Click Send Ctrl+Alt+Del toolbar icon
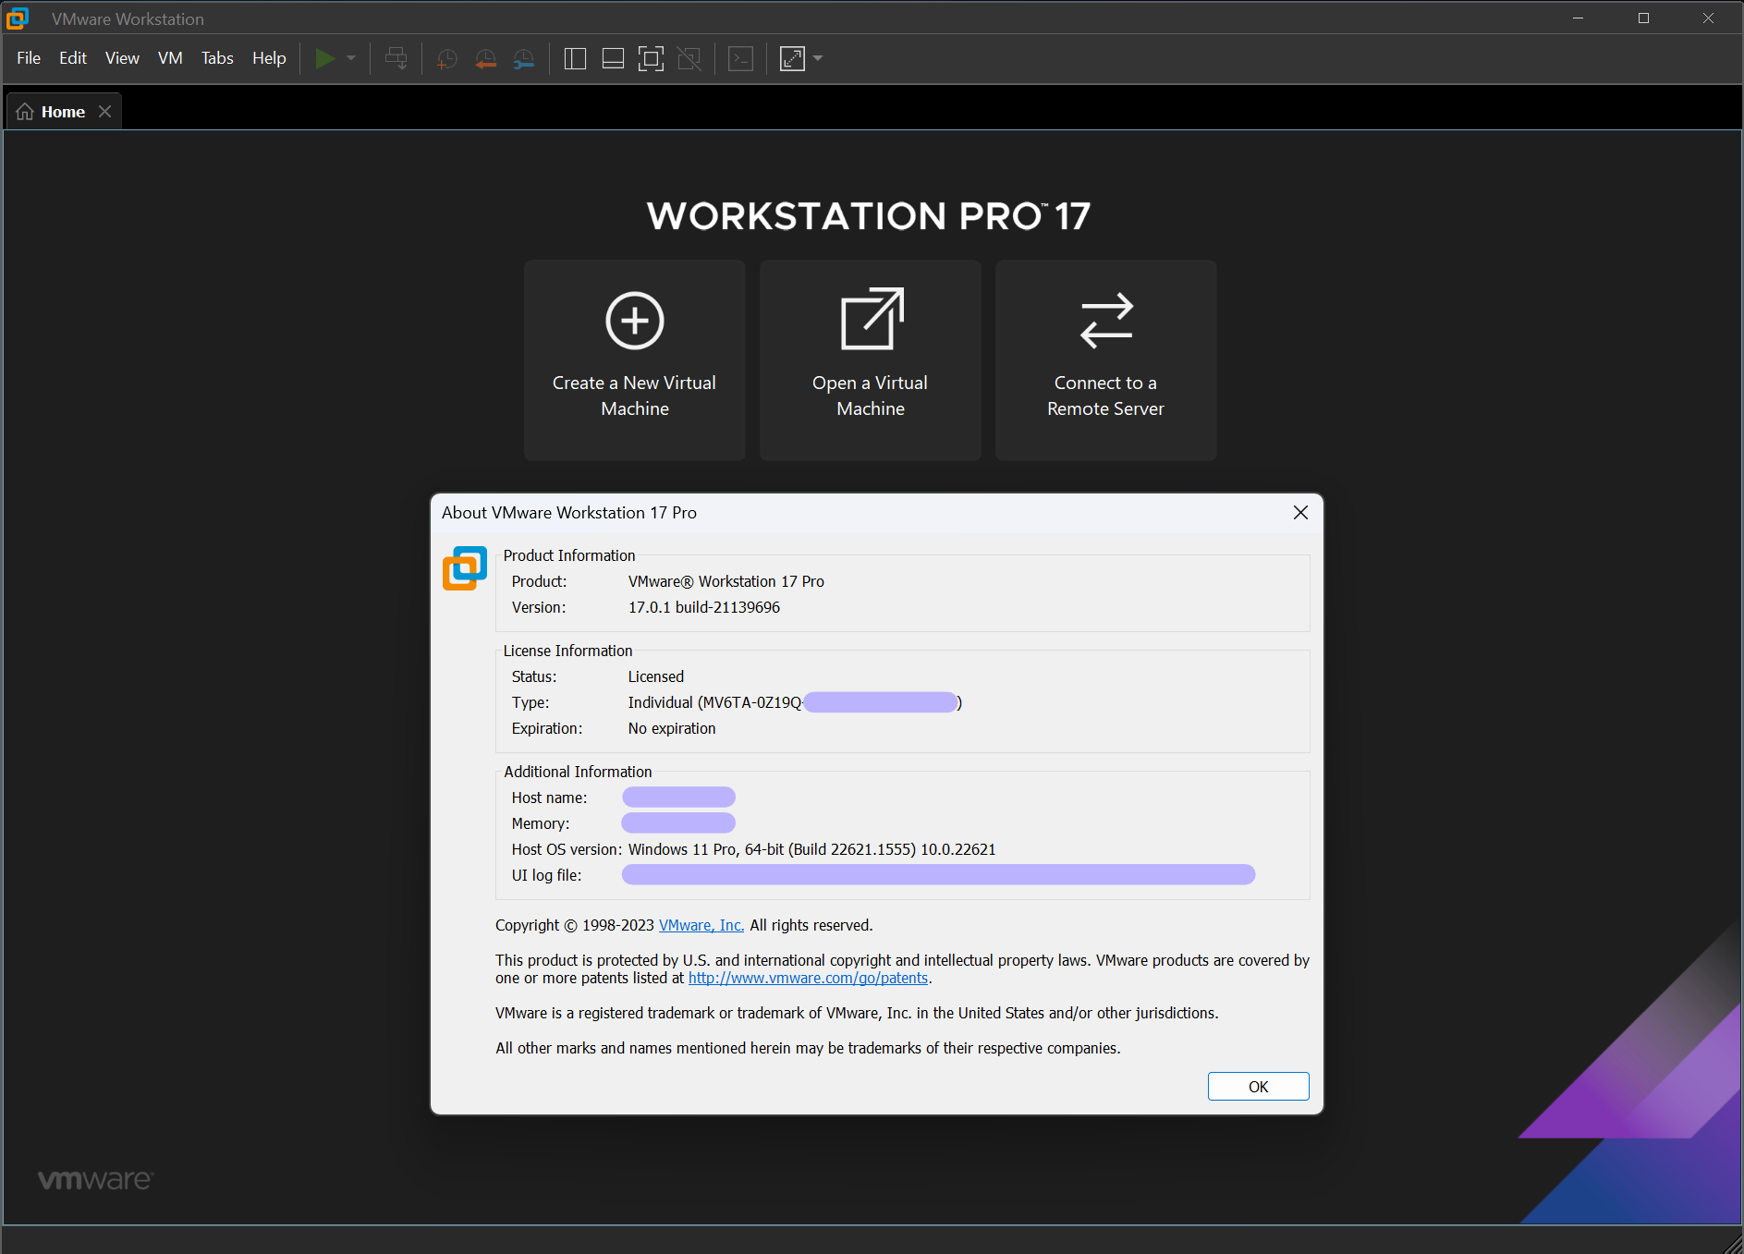 [x=396, y=59]
